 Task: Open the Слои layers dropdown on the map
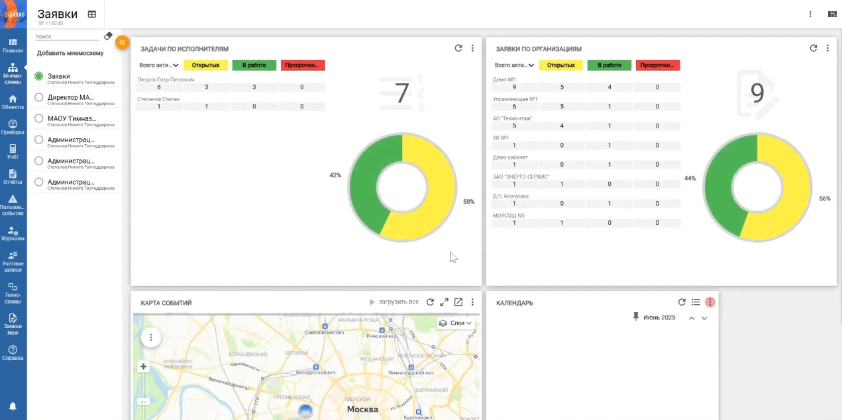tap(456, 323)
